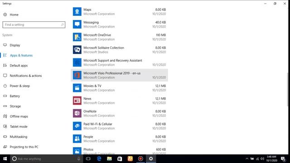Screen dimensions: 290x163
Task: Open the Windows Start menu
Action: pos(5,159)
